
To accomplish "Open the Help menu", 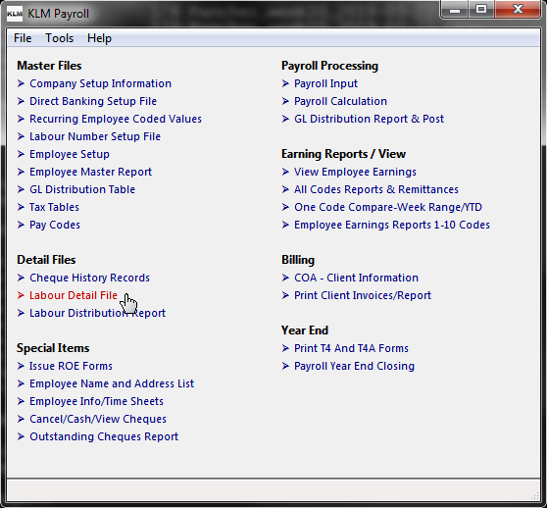I will (99, 38).
